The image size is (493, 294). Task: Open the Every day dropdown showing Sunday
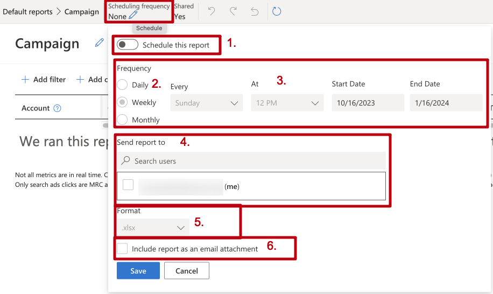pos(207,103)
